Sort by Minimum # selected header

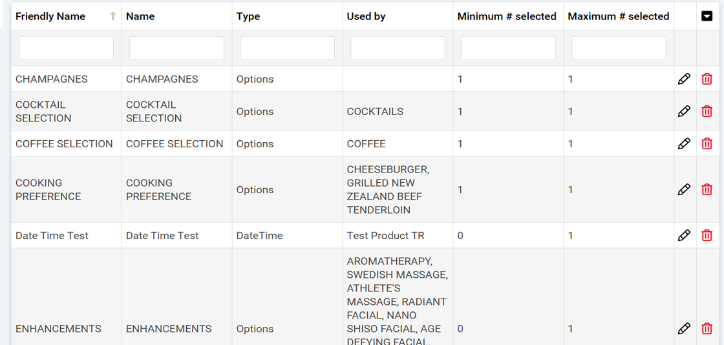[507, 17]
